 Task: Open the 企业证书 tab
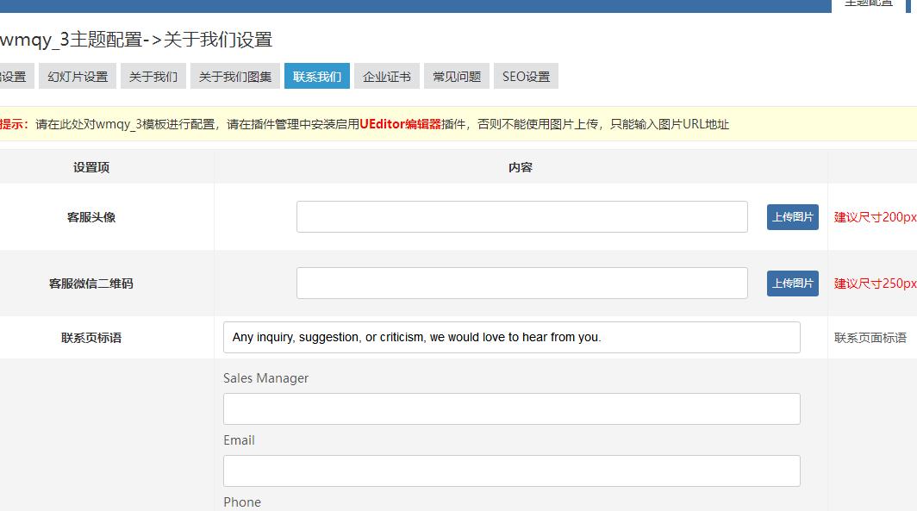point(385,76)
